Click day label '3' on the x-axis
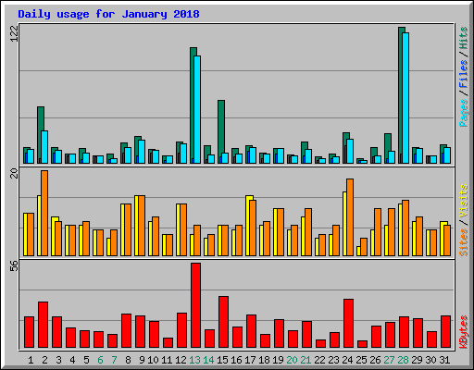This screenshot has width=474, height=370. (58, 360)
